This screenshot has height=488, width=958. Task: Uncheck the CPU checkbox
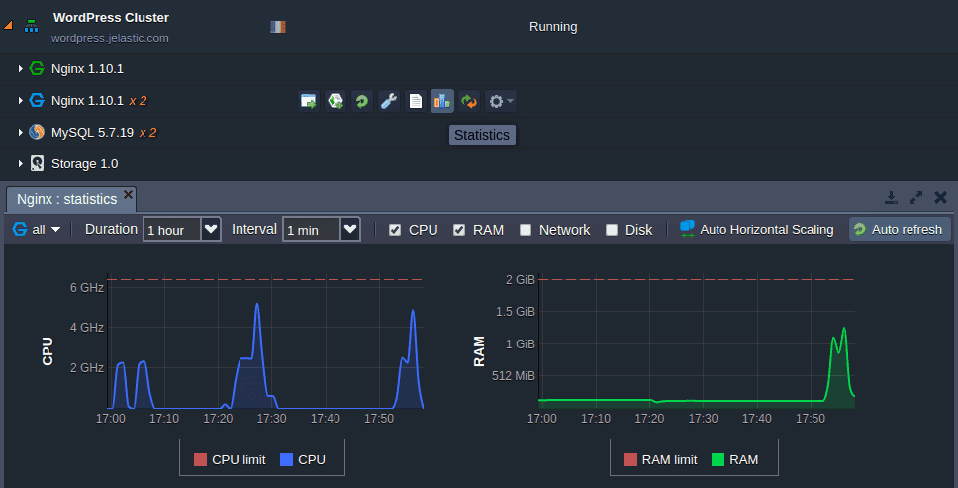395,230
